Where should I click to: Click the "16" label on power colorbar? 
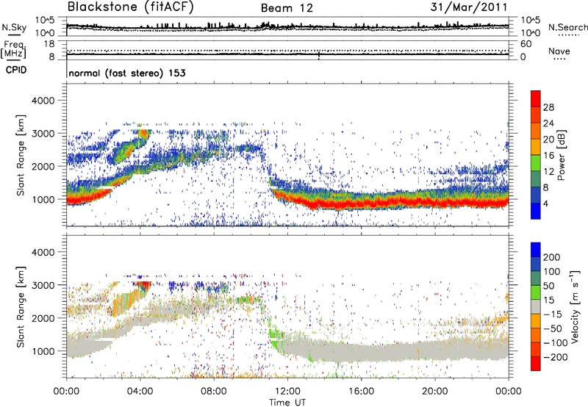point(548,156)
